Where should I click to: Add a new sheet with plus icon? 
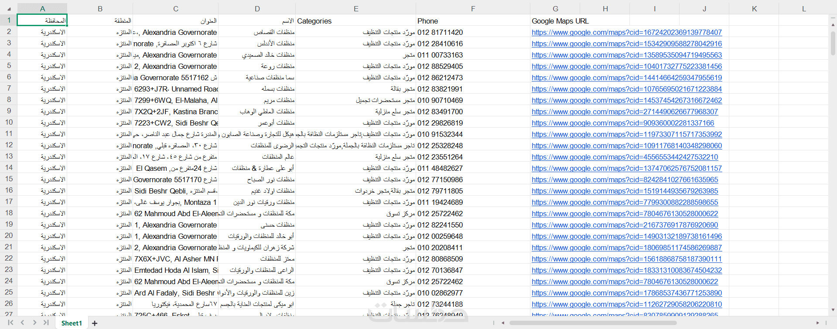coord(95,323)
